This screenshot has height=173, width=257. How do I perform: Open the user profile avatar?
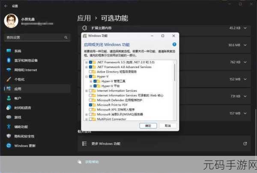pyautogui.click(x=11, y=21)
